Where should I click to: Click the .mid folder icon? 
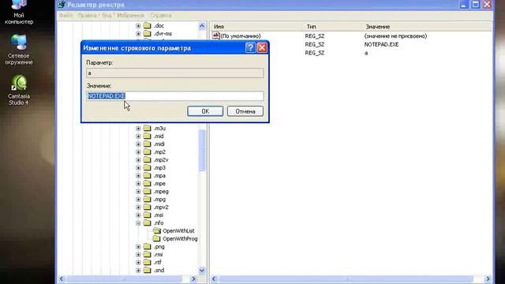click(x=148, y=136)
